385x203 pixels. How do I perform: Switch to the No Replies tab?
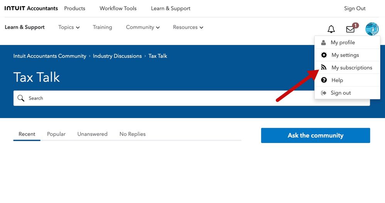132,134
